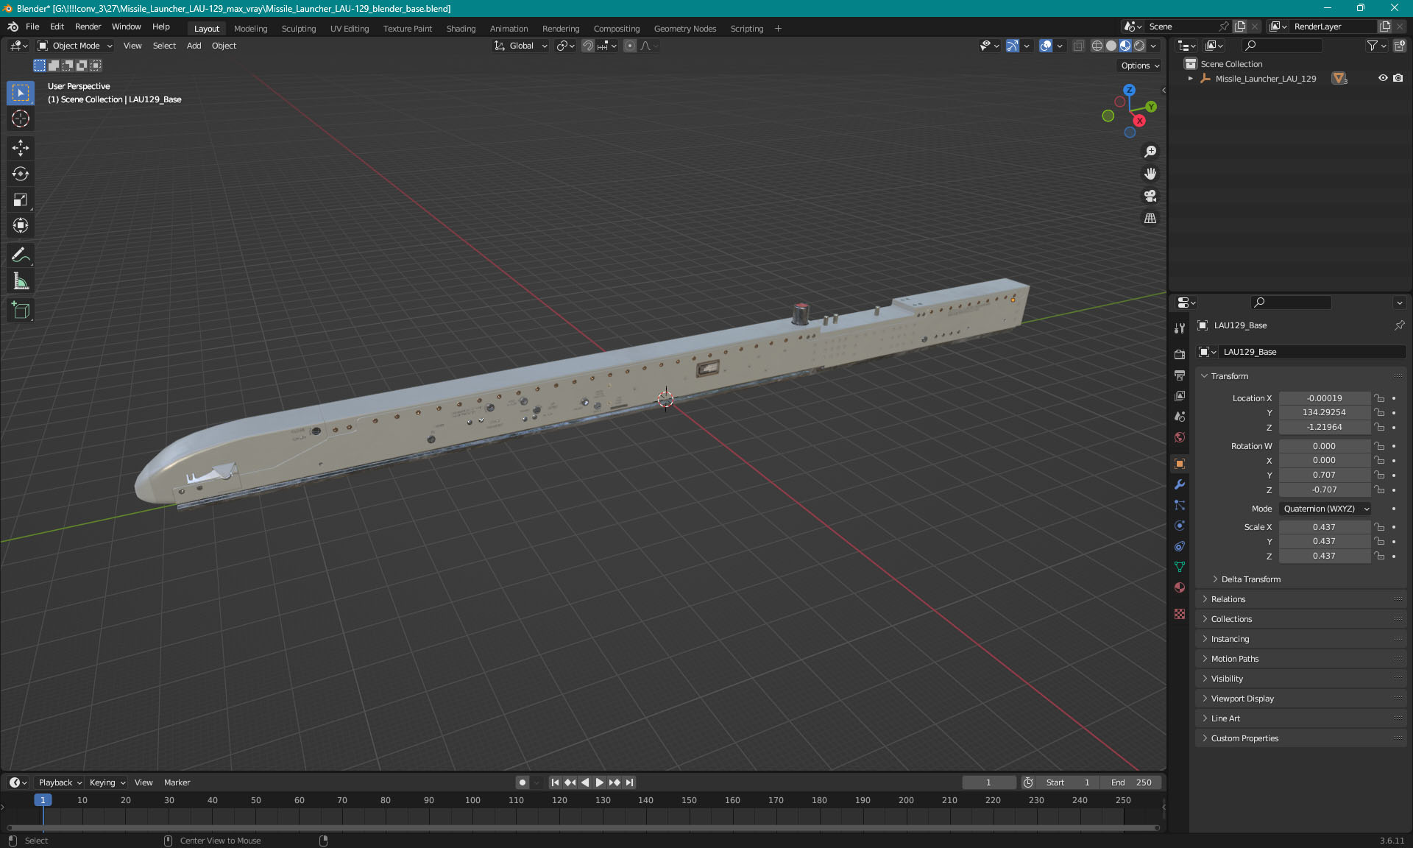Open the Playback popover in timeline
1413x848 pixels.
pos(59,782)
